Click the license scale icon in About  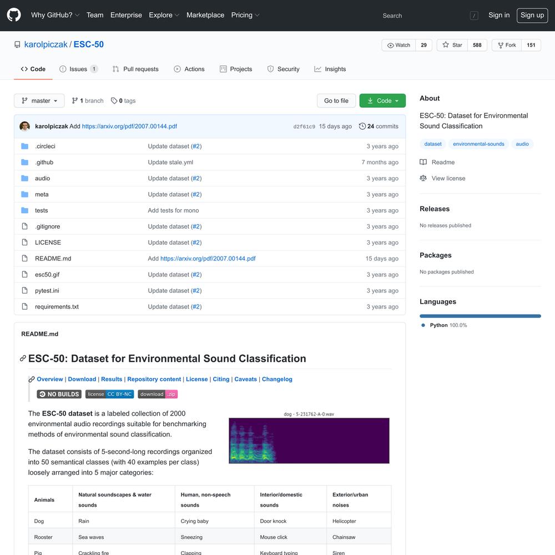pyautogui.click(x=423, y=178)
